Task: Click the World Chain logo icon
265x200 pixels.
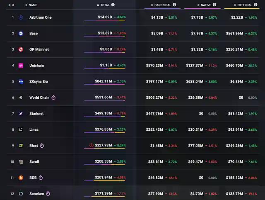Action: pos(21,98)
